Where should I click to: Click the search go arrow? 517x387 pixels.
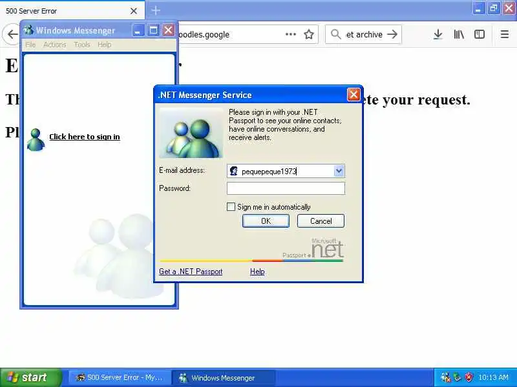(x=392, y=34)
